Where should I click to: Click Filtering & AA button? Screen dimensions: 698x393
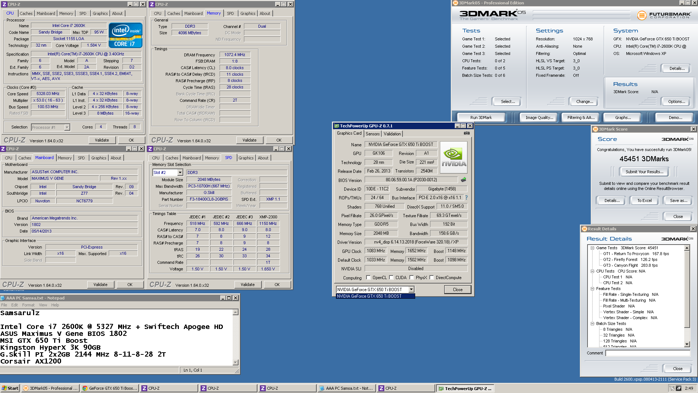coord(581,118)
